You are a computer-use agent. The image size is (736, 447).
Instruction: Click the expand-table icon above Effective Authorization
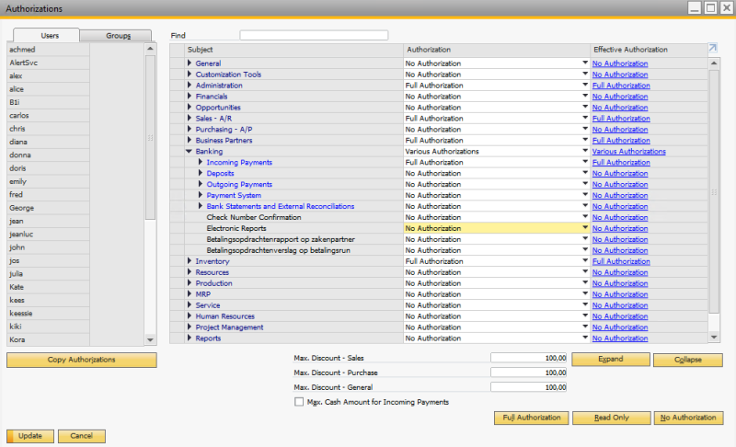pos(712,49)
